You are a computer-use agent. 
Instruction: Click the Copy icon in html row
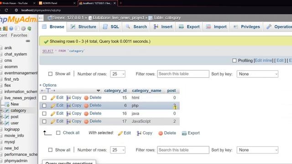(x=68, y=98)
